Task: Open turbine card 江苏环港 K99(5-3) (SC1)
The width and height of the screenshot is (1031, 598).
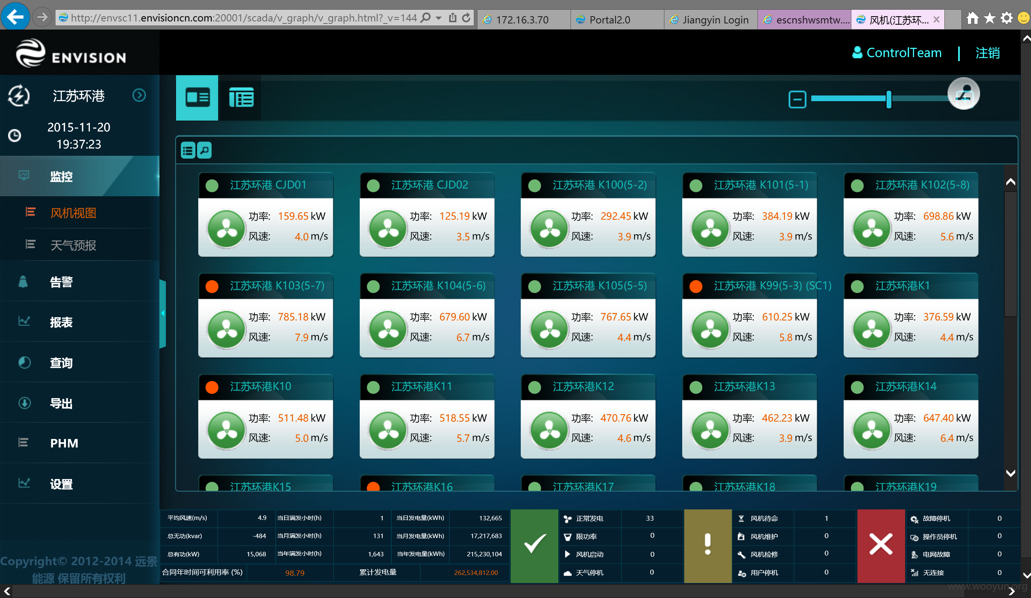Action: click(749, 315)
